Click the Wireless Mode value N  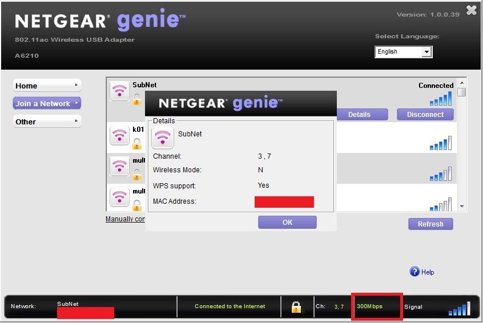click(x=260, y=170)
